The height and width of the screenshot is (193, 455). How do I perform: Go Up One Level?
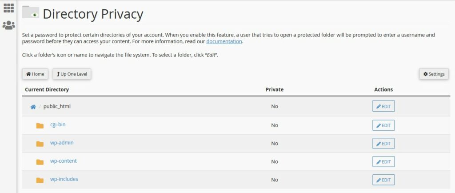click(72, 74)
